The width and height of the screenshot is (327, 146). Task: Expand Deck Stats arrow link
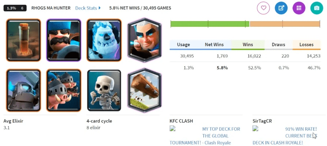pos(88,8)
